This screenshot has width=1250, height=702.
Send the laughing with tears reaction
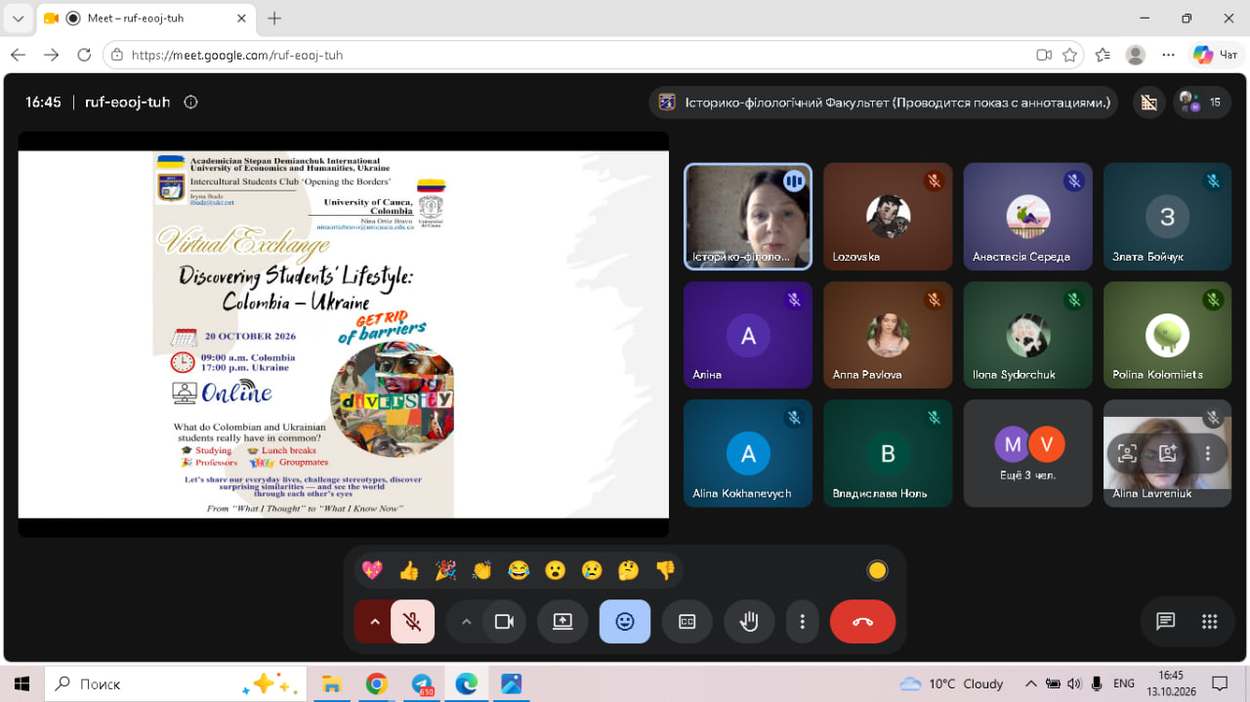point(519,570)
